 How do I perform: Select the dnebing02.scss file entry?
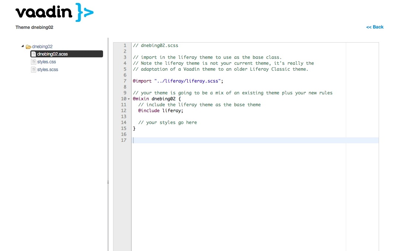pos(52,54)
